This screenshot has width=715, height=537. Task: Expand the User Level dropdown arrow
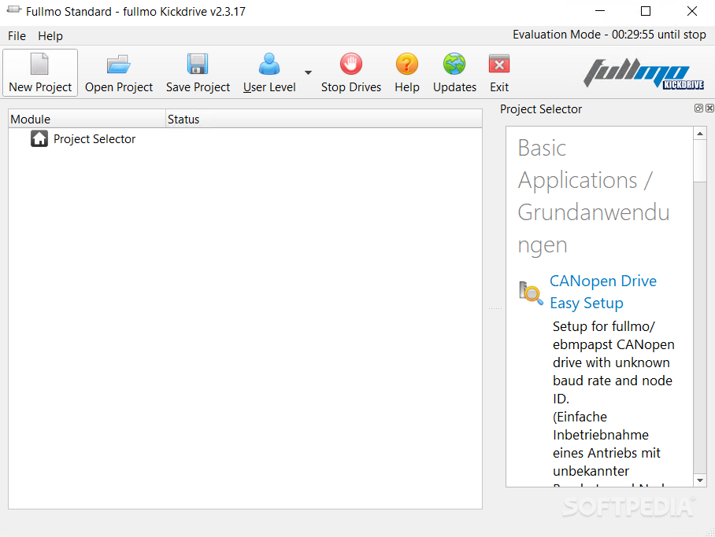[x=308, y=72]
